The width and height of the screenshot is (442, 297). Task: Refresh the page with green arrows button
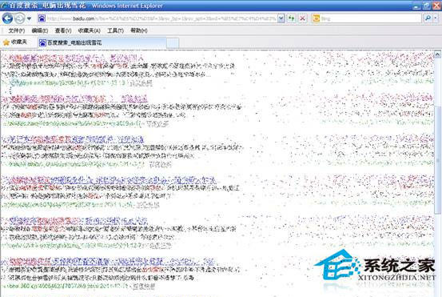pyautogui.click(x=291, y=18)
